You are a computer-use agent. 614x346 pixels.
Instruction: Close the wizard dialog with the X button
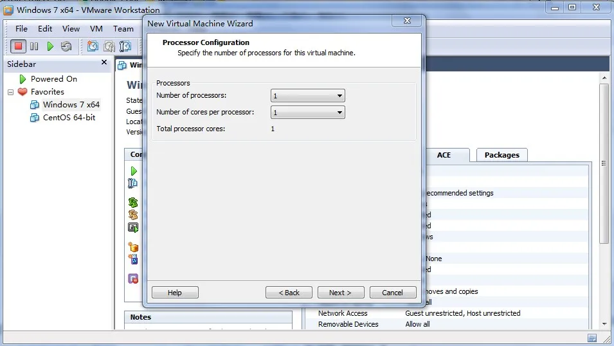coord(407,21)
